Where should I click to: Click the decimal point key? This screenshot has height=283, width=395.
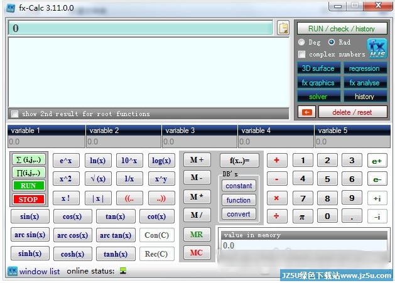click(x=352, y=216)
